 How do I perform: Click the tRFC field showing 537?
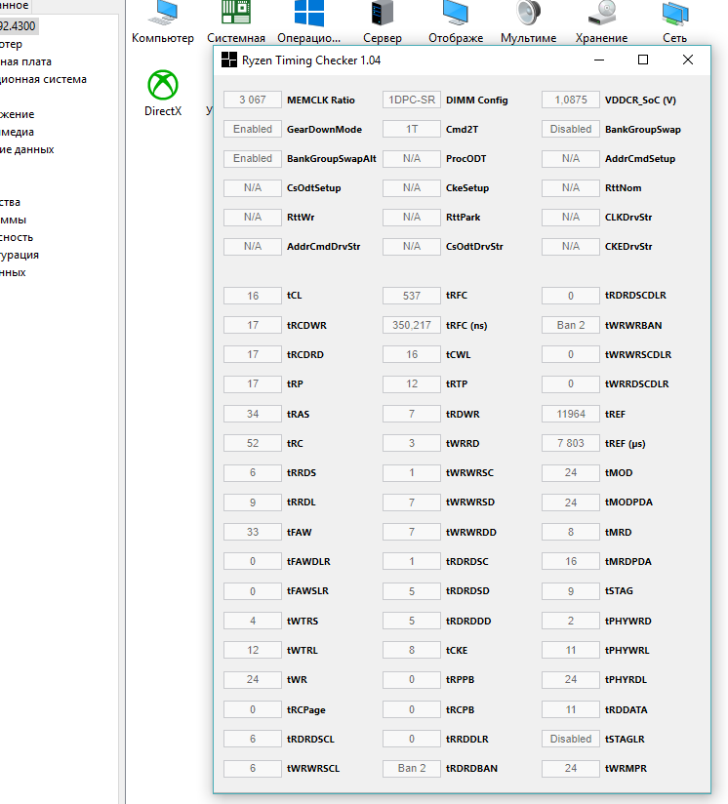412,296
